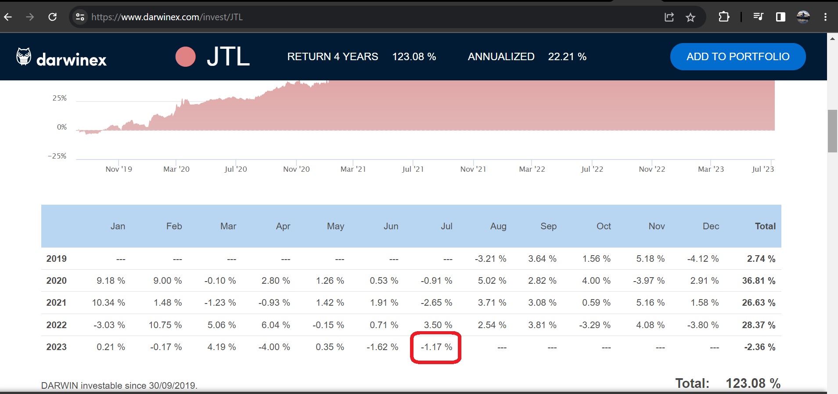Click the scrollbar up arrow
This screenshot has height=394, width=838.
[832, 39]
